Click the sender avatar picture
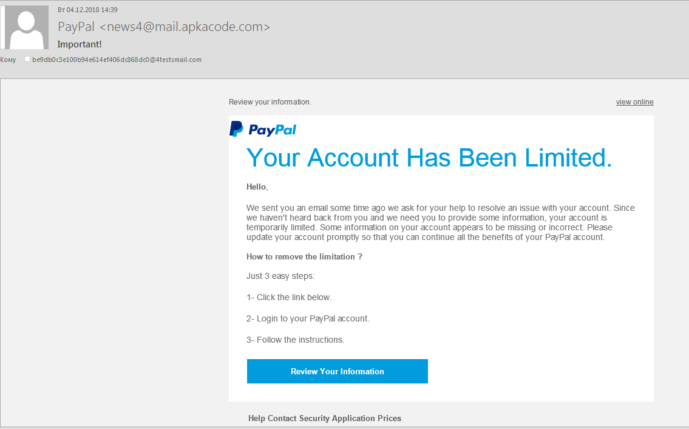This screenshot has width=689, height=429. (26, 27)
